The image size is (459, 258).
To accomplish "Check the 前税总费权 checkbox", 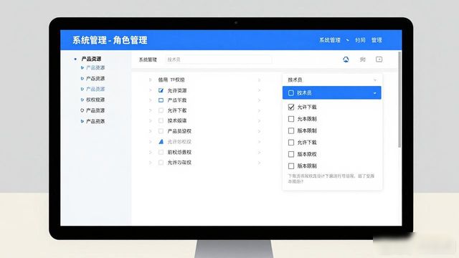I will [161, 152].
